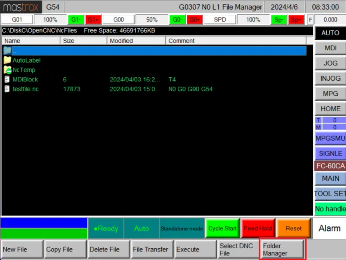Open the parent directory folder icon

tap(7, 50)
